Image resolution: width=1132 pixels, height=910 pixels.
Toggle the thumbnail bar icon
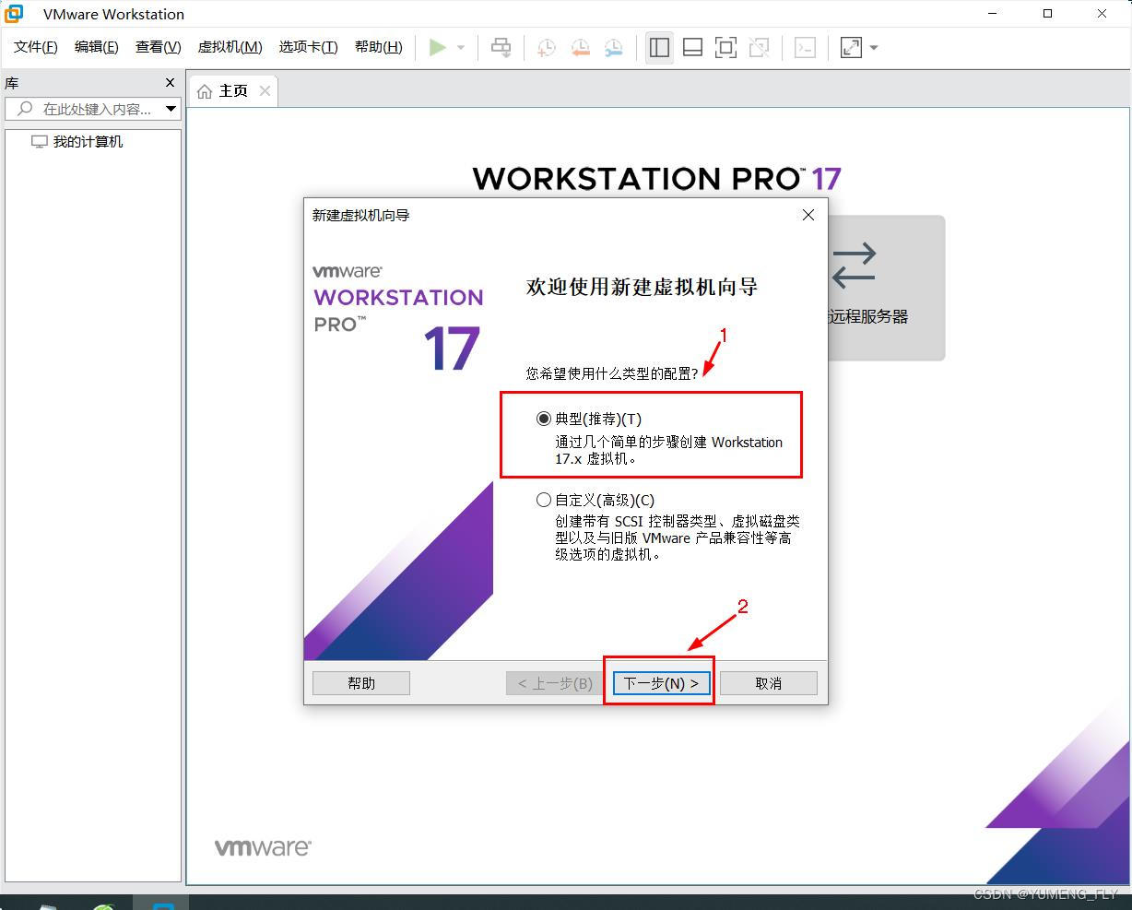pos(692,47)
